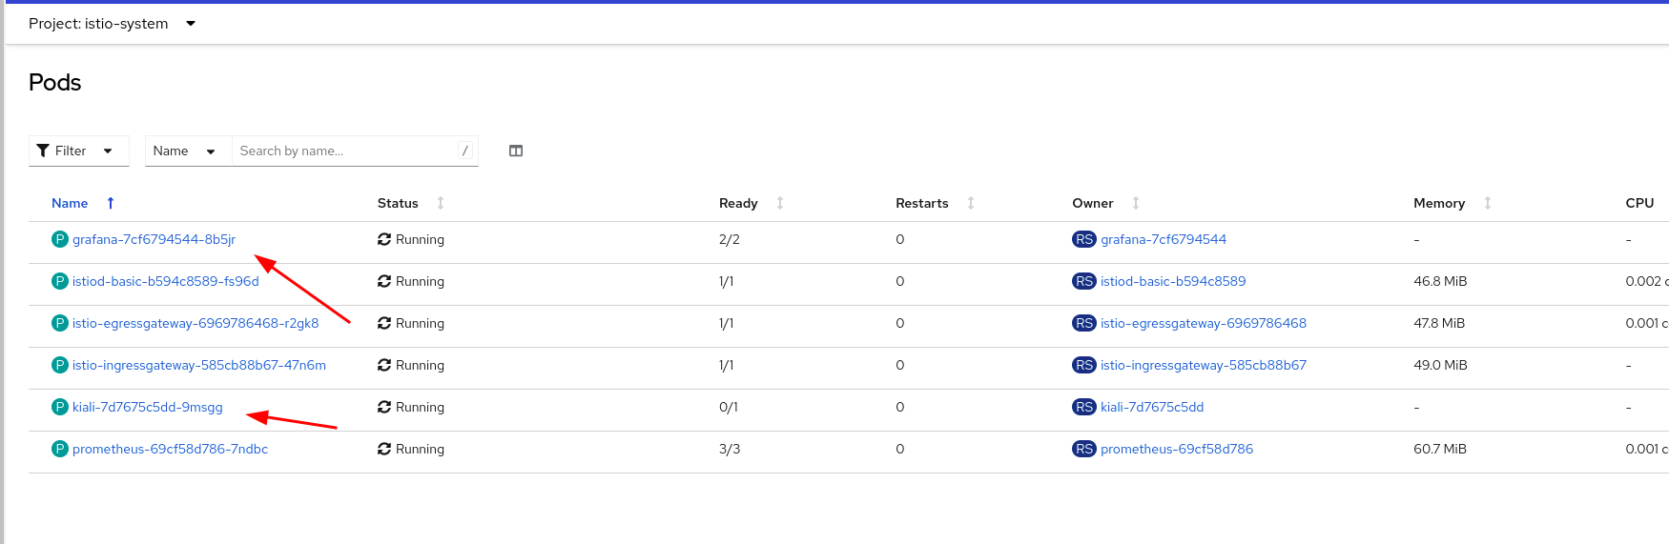Click the ReplicaSet badge next to kiali-7d7675c5dd
Viewport: 1669px width, 544px height.
point(1083,407)
